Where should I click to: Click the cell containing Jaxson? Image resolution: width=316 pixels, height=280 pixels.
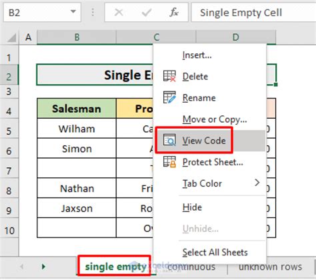coord(77,208)
